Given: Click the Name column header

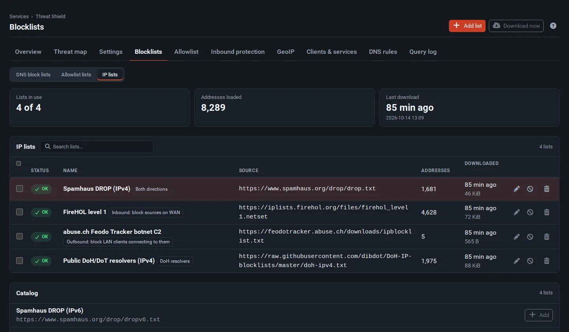Looking at the screenshot, I should 70,171.
